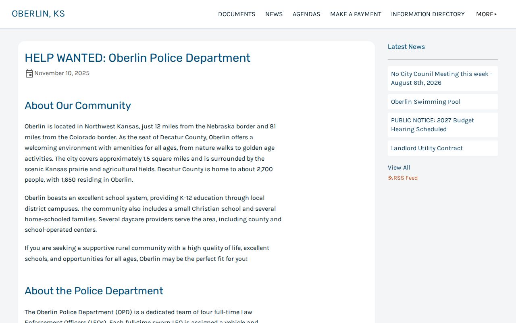
Task: Read the 2027 Budget Hearing public notice
Action: 443,125
